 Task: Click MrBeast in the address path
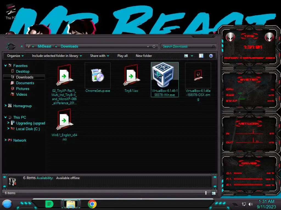(x=44, y=46)
